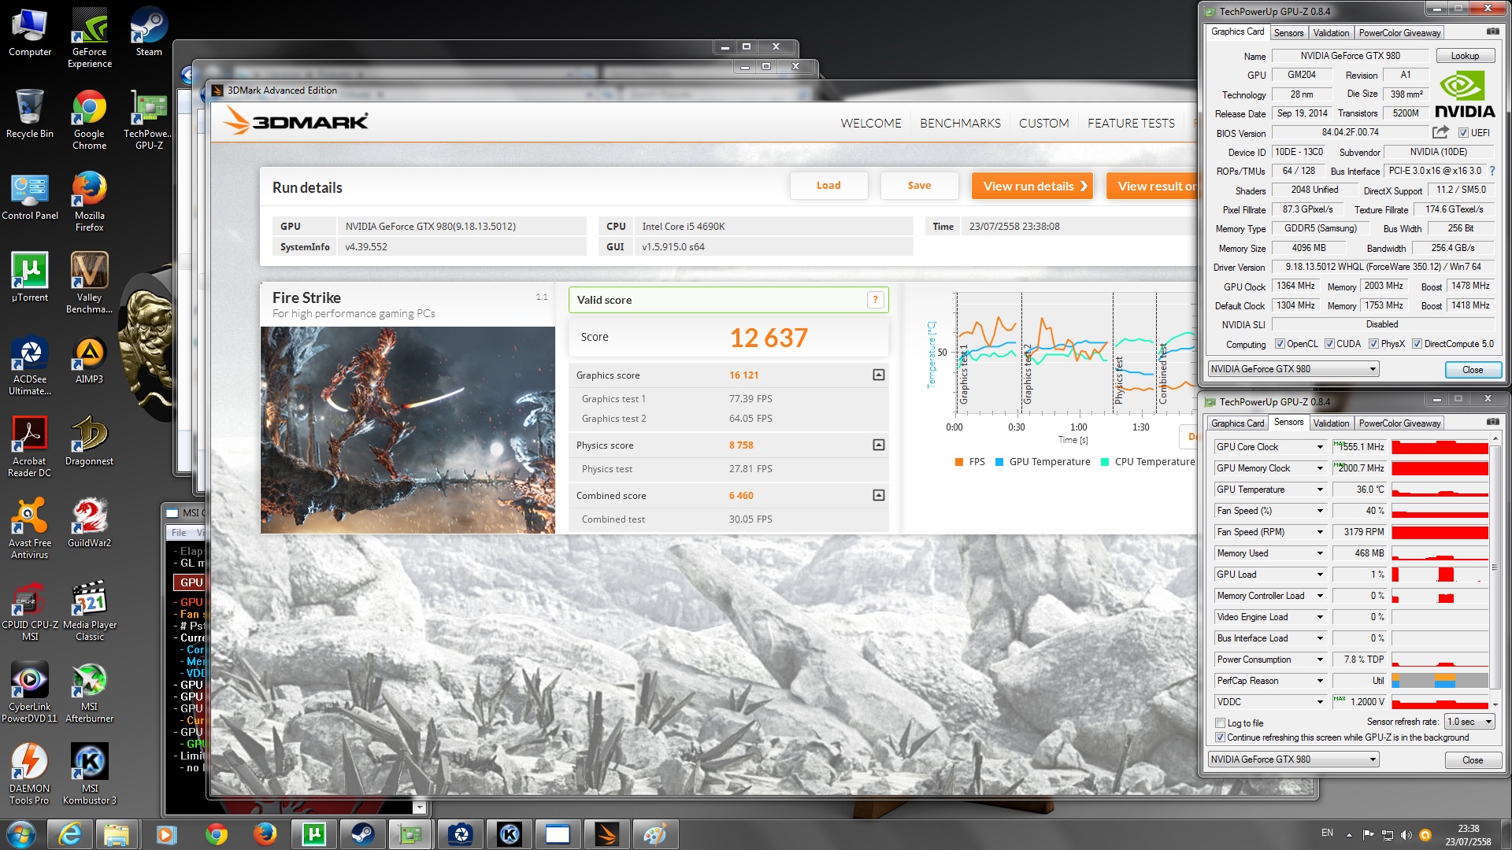
Task: Toggle the Log to file checkbox
Action: (1221, 723)
